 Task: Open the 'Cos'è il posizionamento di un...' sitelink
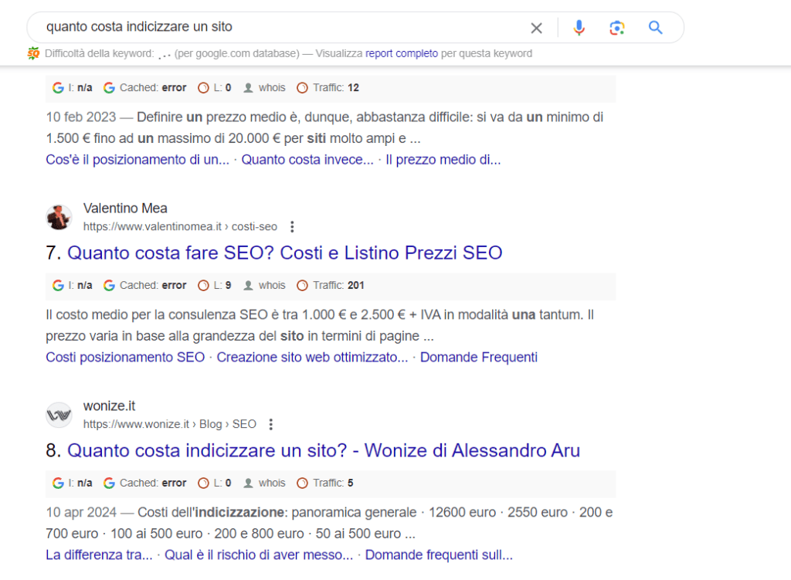pos(137,160)
